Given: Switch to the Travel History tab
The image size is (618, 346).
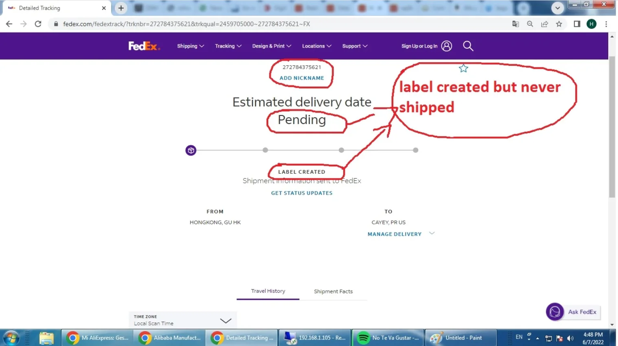Looking at the screenshot, I should pyautogui.click(x=268, y=291).
